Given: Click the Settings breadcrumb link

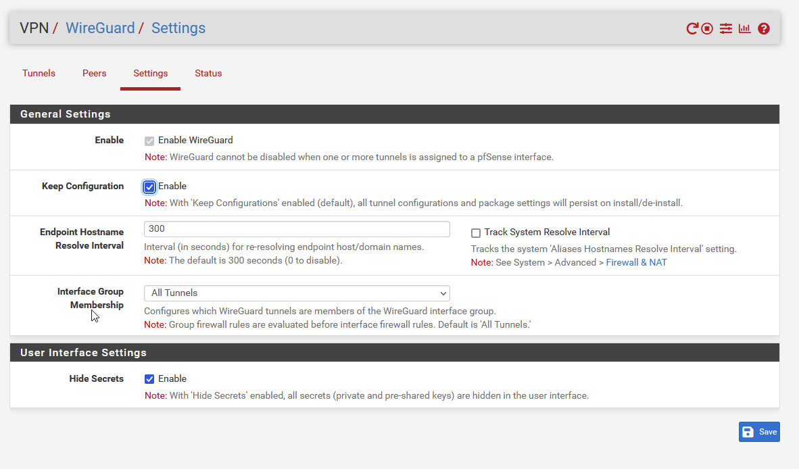Looking at the screenshot, I should pyautogui.click(x=178, y=28).
